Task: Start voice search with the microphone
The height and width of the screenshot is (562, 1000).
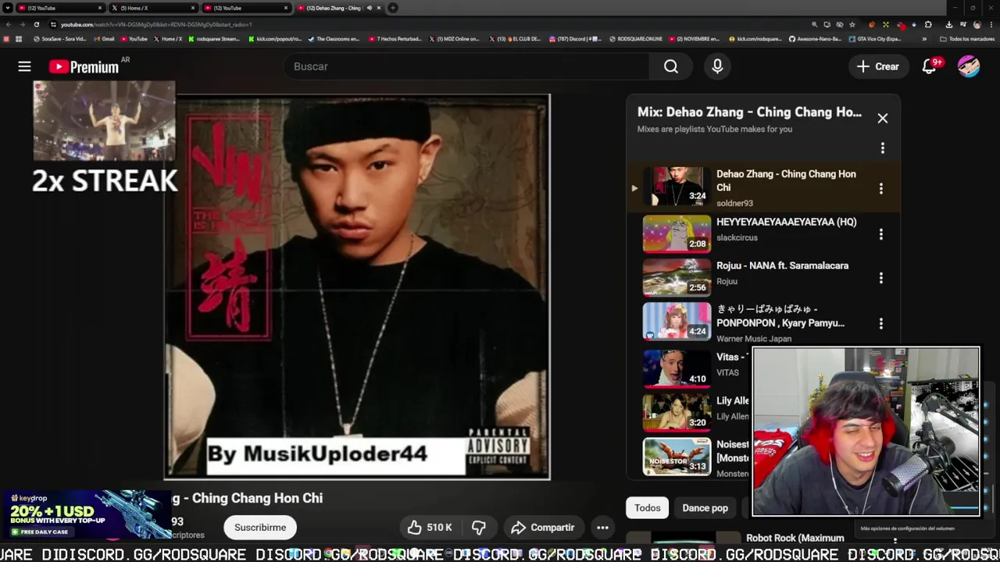Action: [x=717, y=66]
